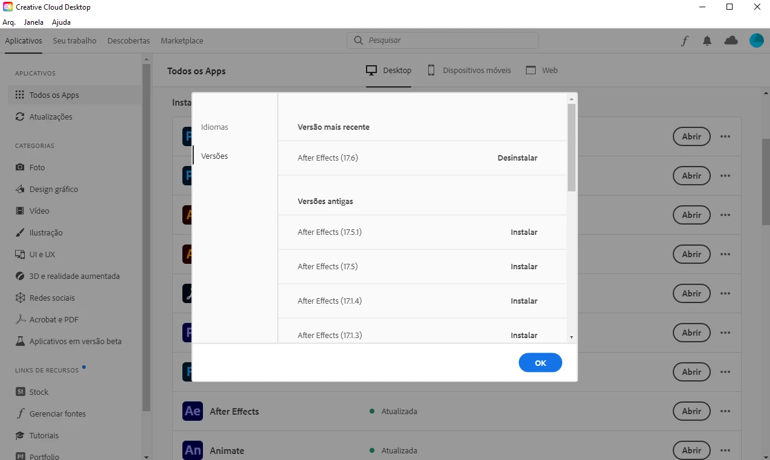Click the main app list scrollbar
The width and height of the screenshot is (770, 460).
coord(766,181)
